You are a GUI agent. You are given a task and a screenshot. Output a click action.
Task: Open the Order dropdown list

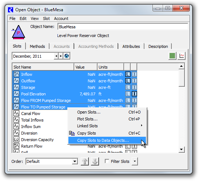pos(75,161)
